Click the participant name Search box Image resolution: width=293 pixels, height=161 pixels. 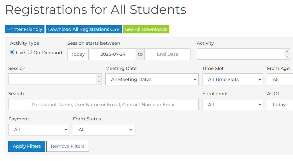[103, 105]
